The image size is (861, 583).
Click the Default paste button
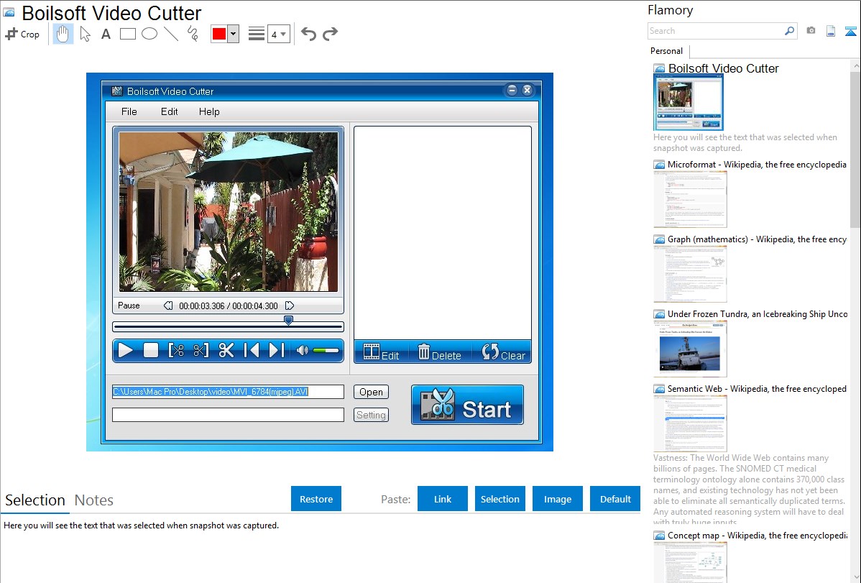[615, 499]
